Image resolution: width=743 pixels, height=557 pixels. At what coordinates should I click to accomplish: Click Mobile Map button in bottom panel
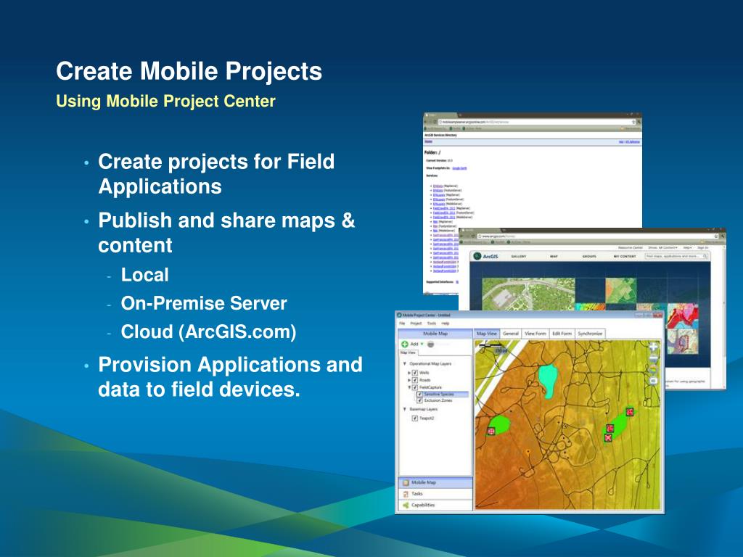coord(435,482)
